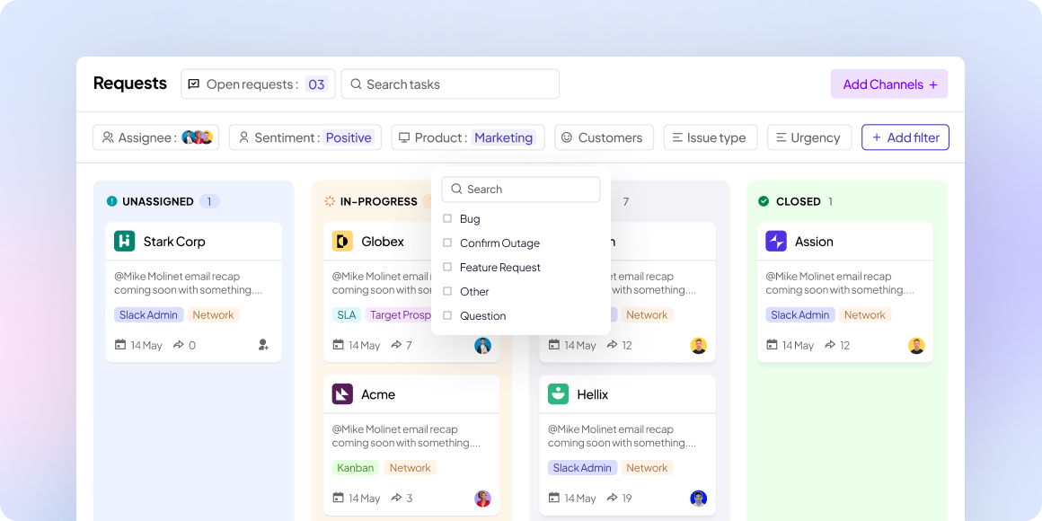
Task: Click the Network tag on Acme card
Action: pyautogui.click(x=410, y=468)
